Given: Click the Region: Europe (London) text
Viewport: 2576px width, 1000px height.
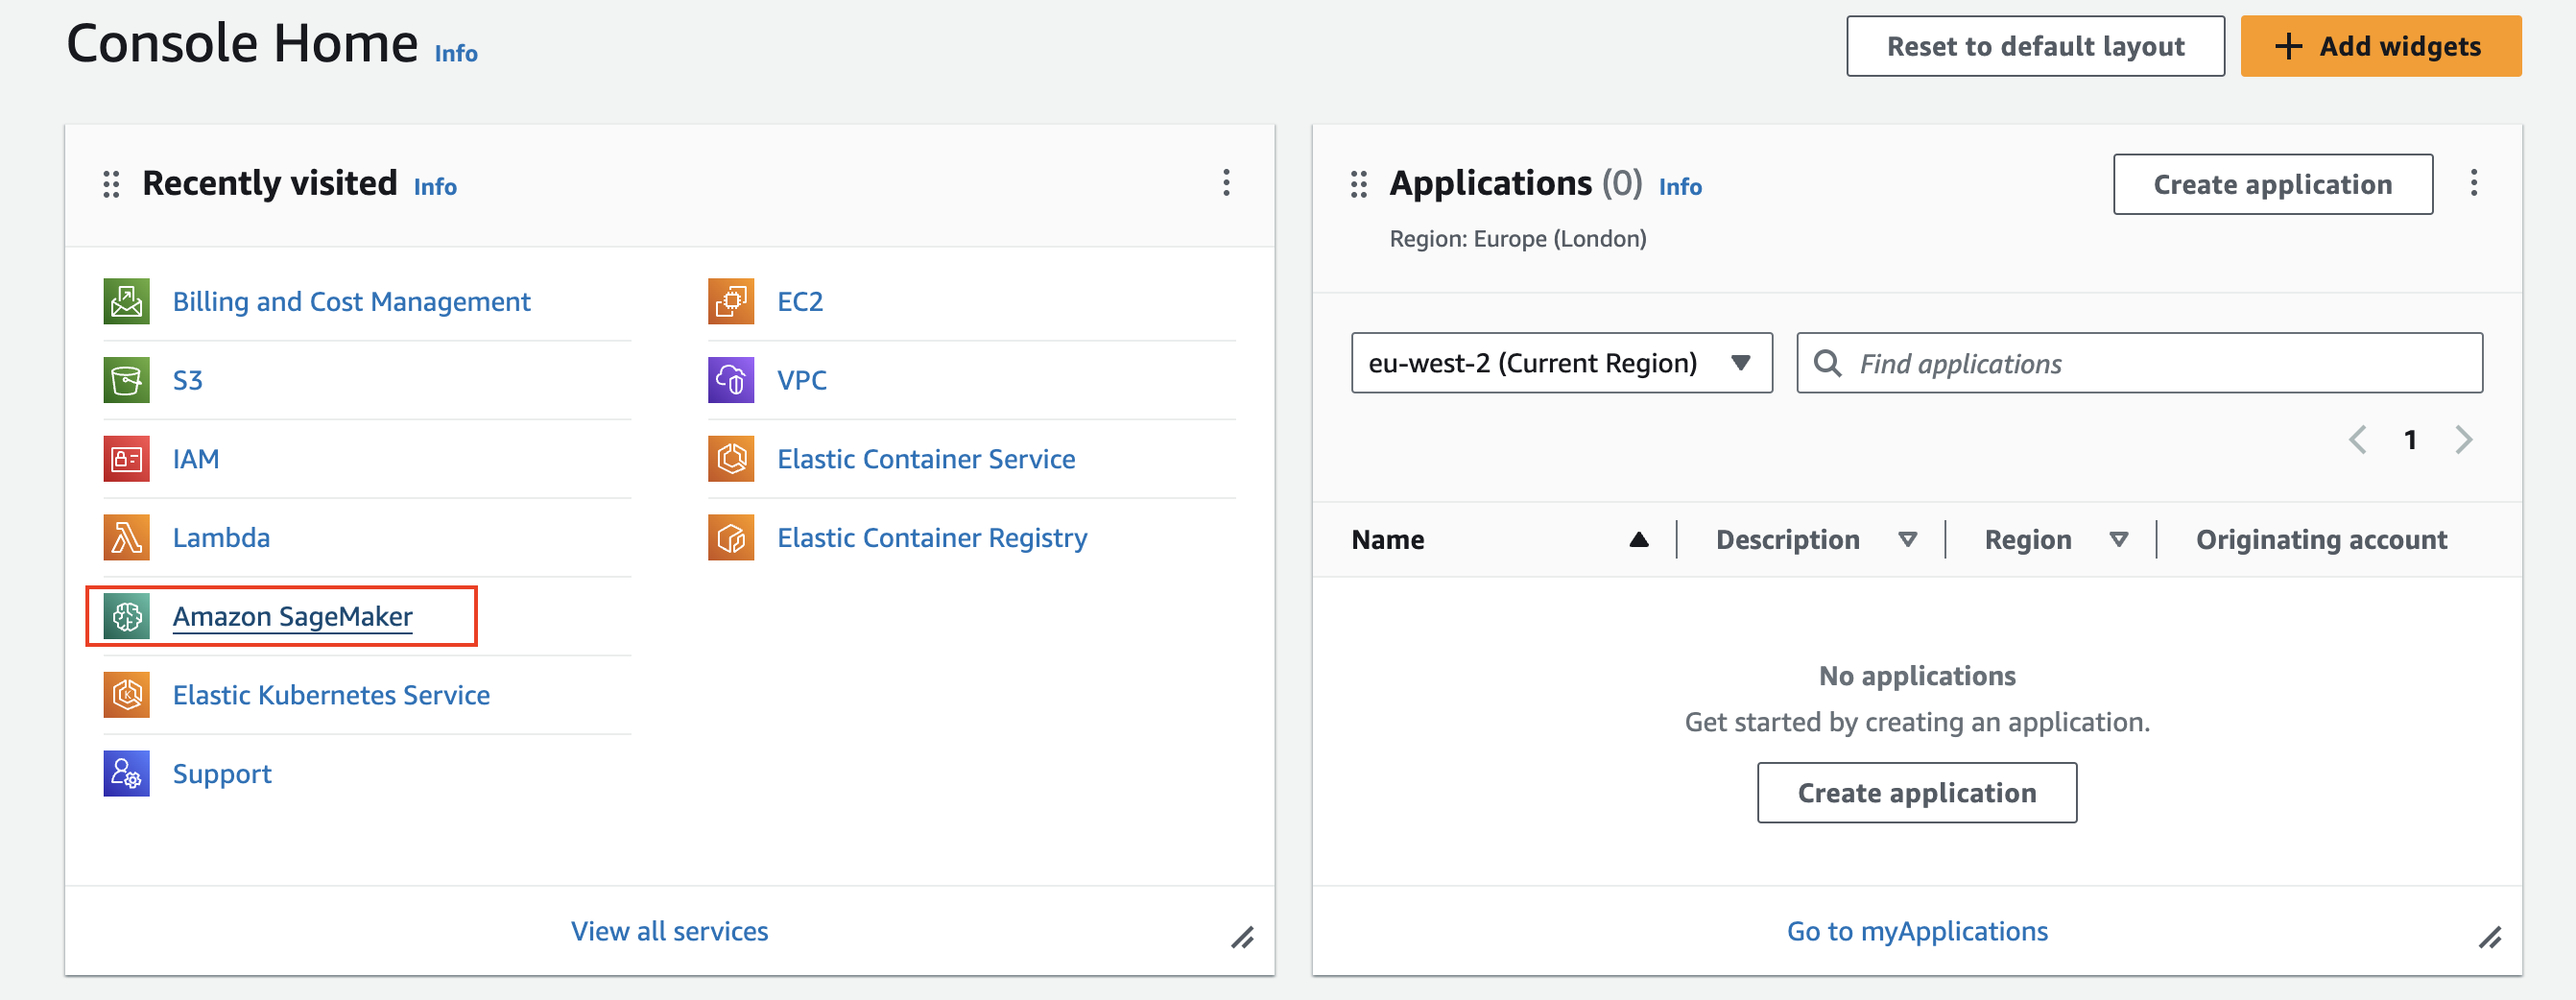Looking at the screenshot, I should [1517, 239].
